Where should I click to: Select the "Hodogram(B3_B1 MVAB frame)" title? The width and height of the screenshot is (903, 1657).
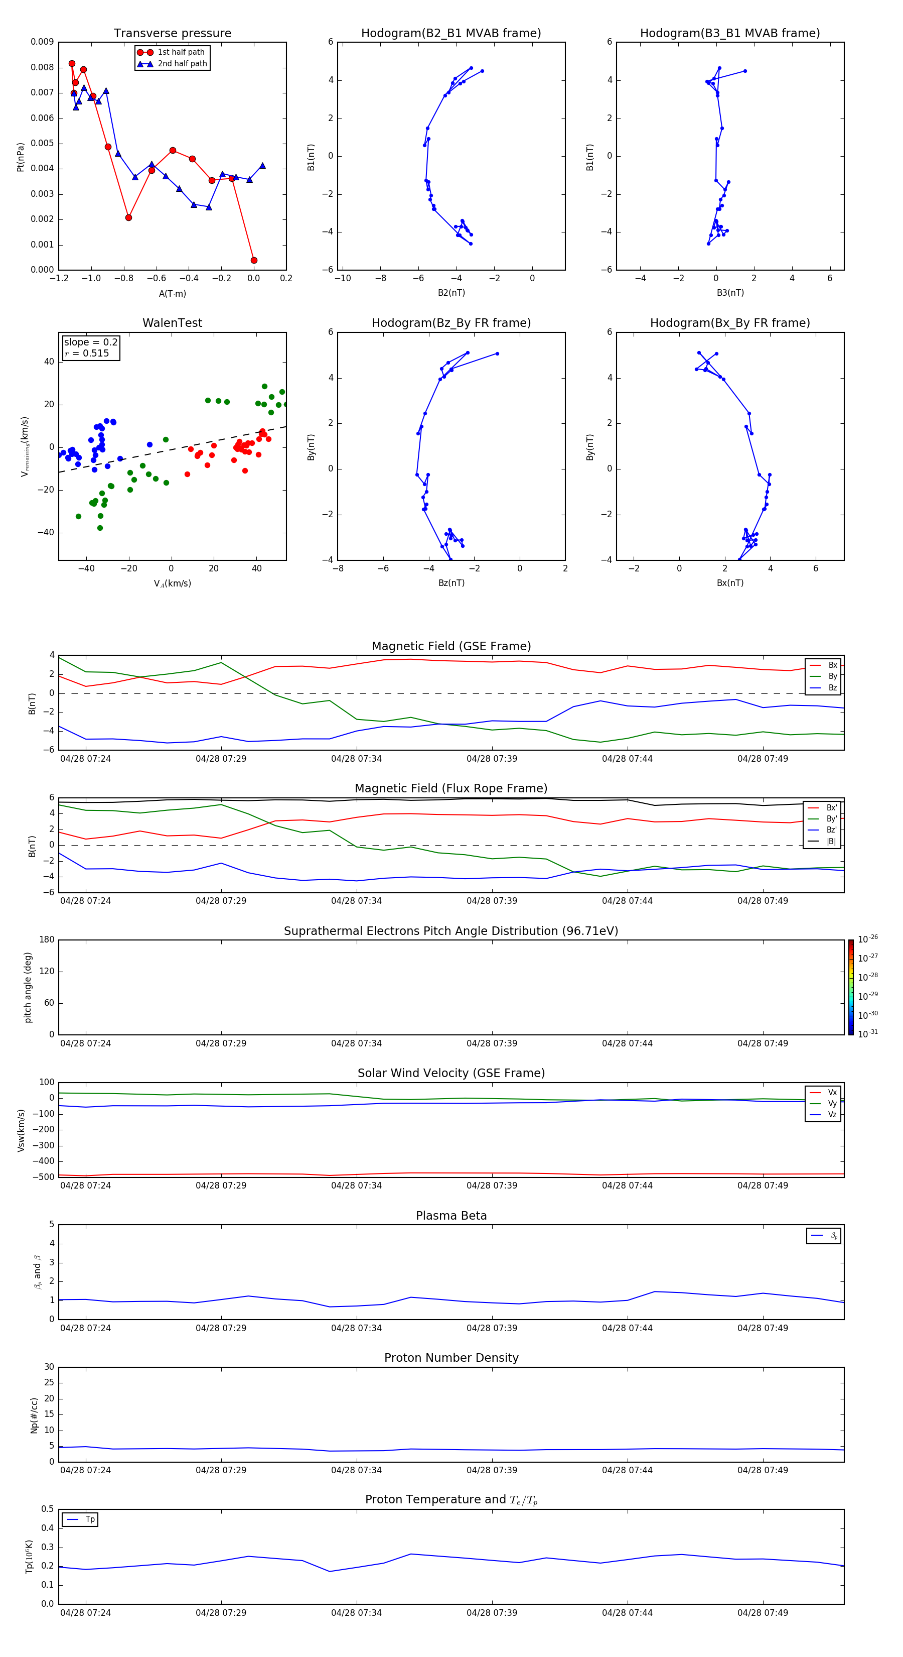pyautogui.click(x=730, y=34)
